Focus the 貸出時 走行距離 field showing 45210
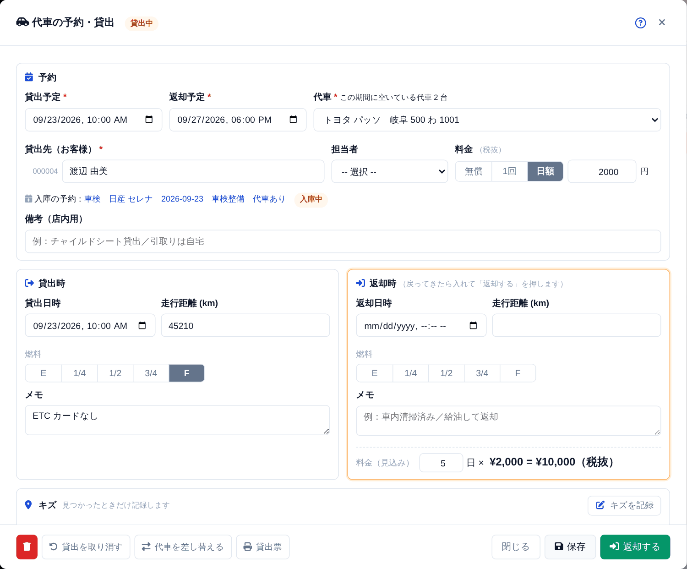The width and height of the screenshot is (687, 569). pos(245,326)
